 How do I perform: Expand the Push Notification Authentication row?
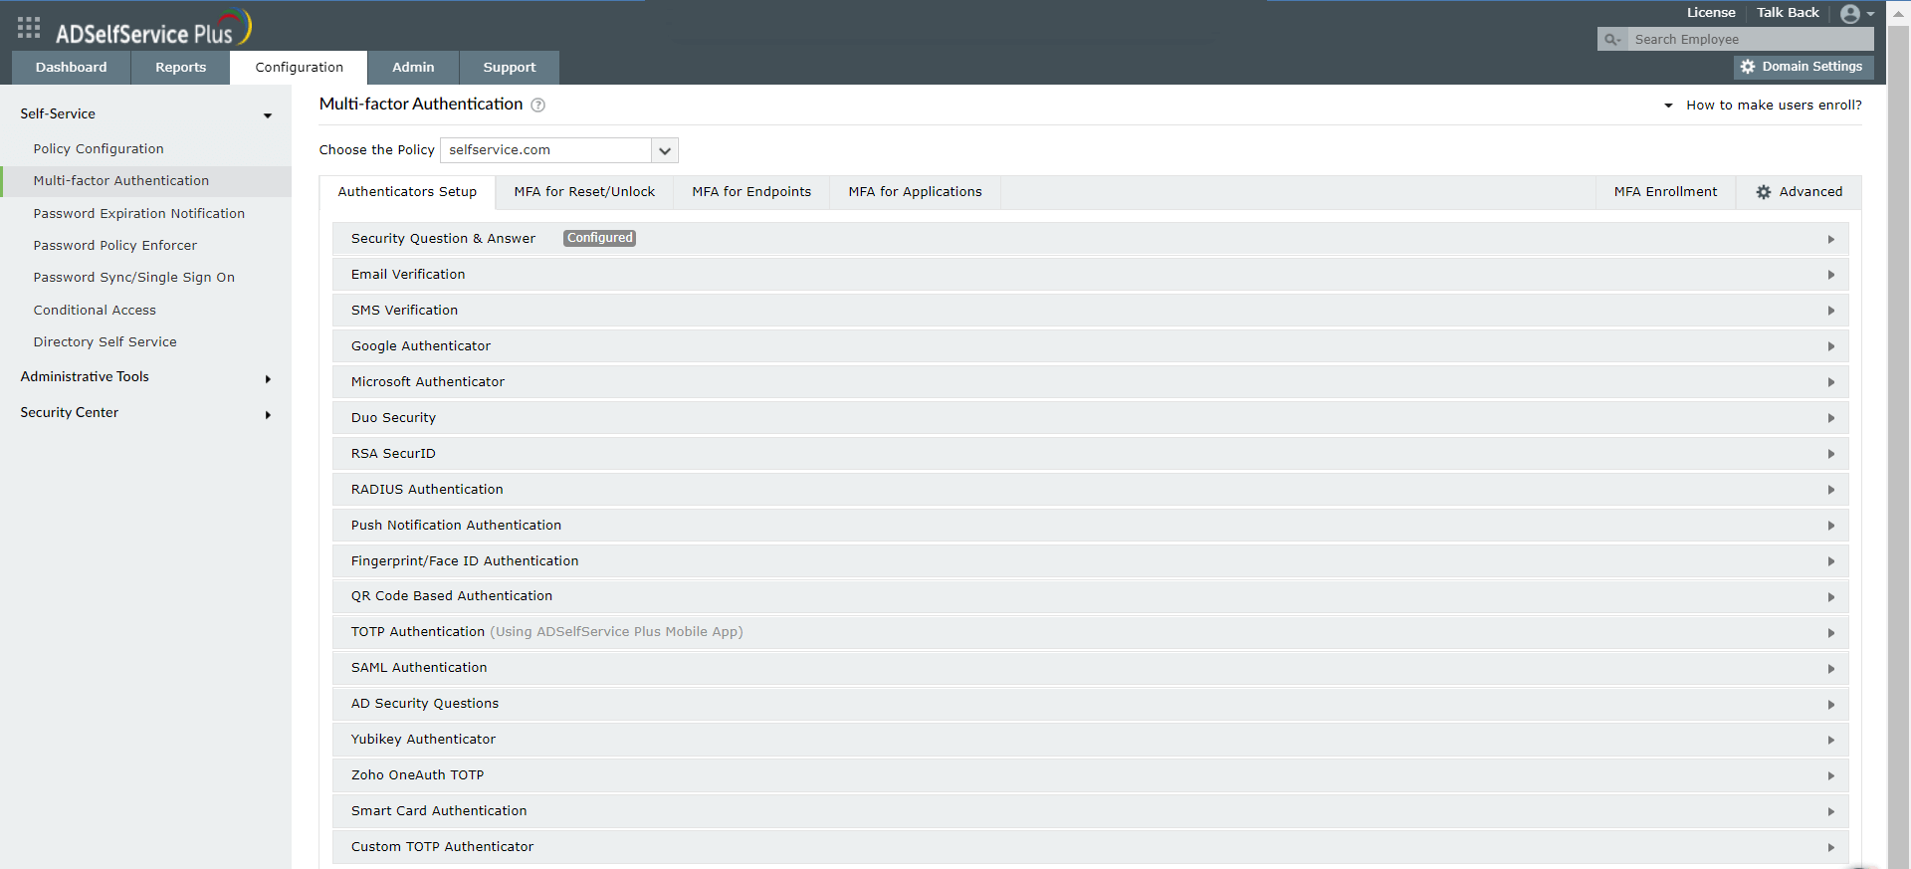click(1091, 526)
